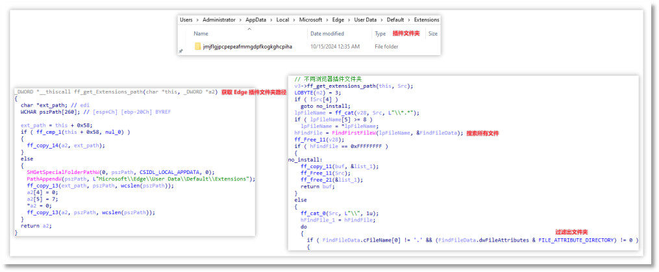The image size is (659, 272).
Task: Click the Type column header
Action: [x=380, y=34]
